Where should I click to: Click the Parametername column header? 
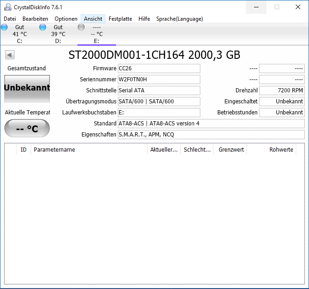click(89, 150)
